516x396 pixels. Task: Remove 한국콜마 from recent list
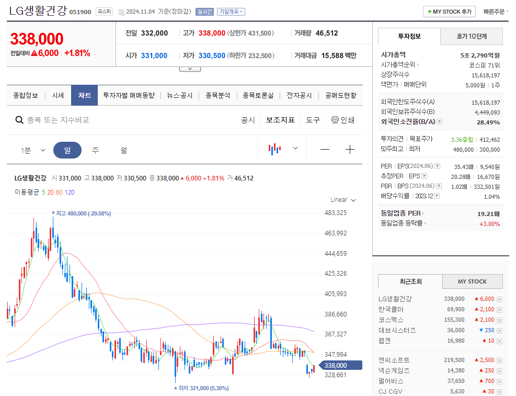tap(500, 310)
